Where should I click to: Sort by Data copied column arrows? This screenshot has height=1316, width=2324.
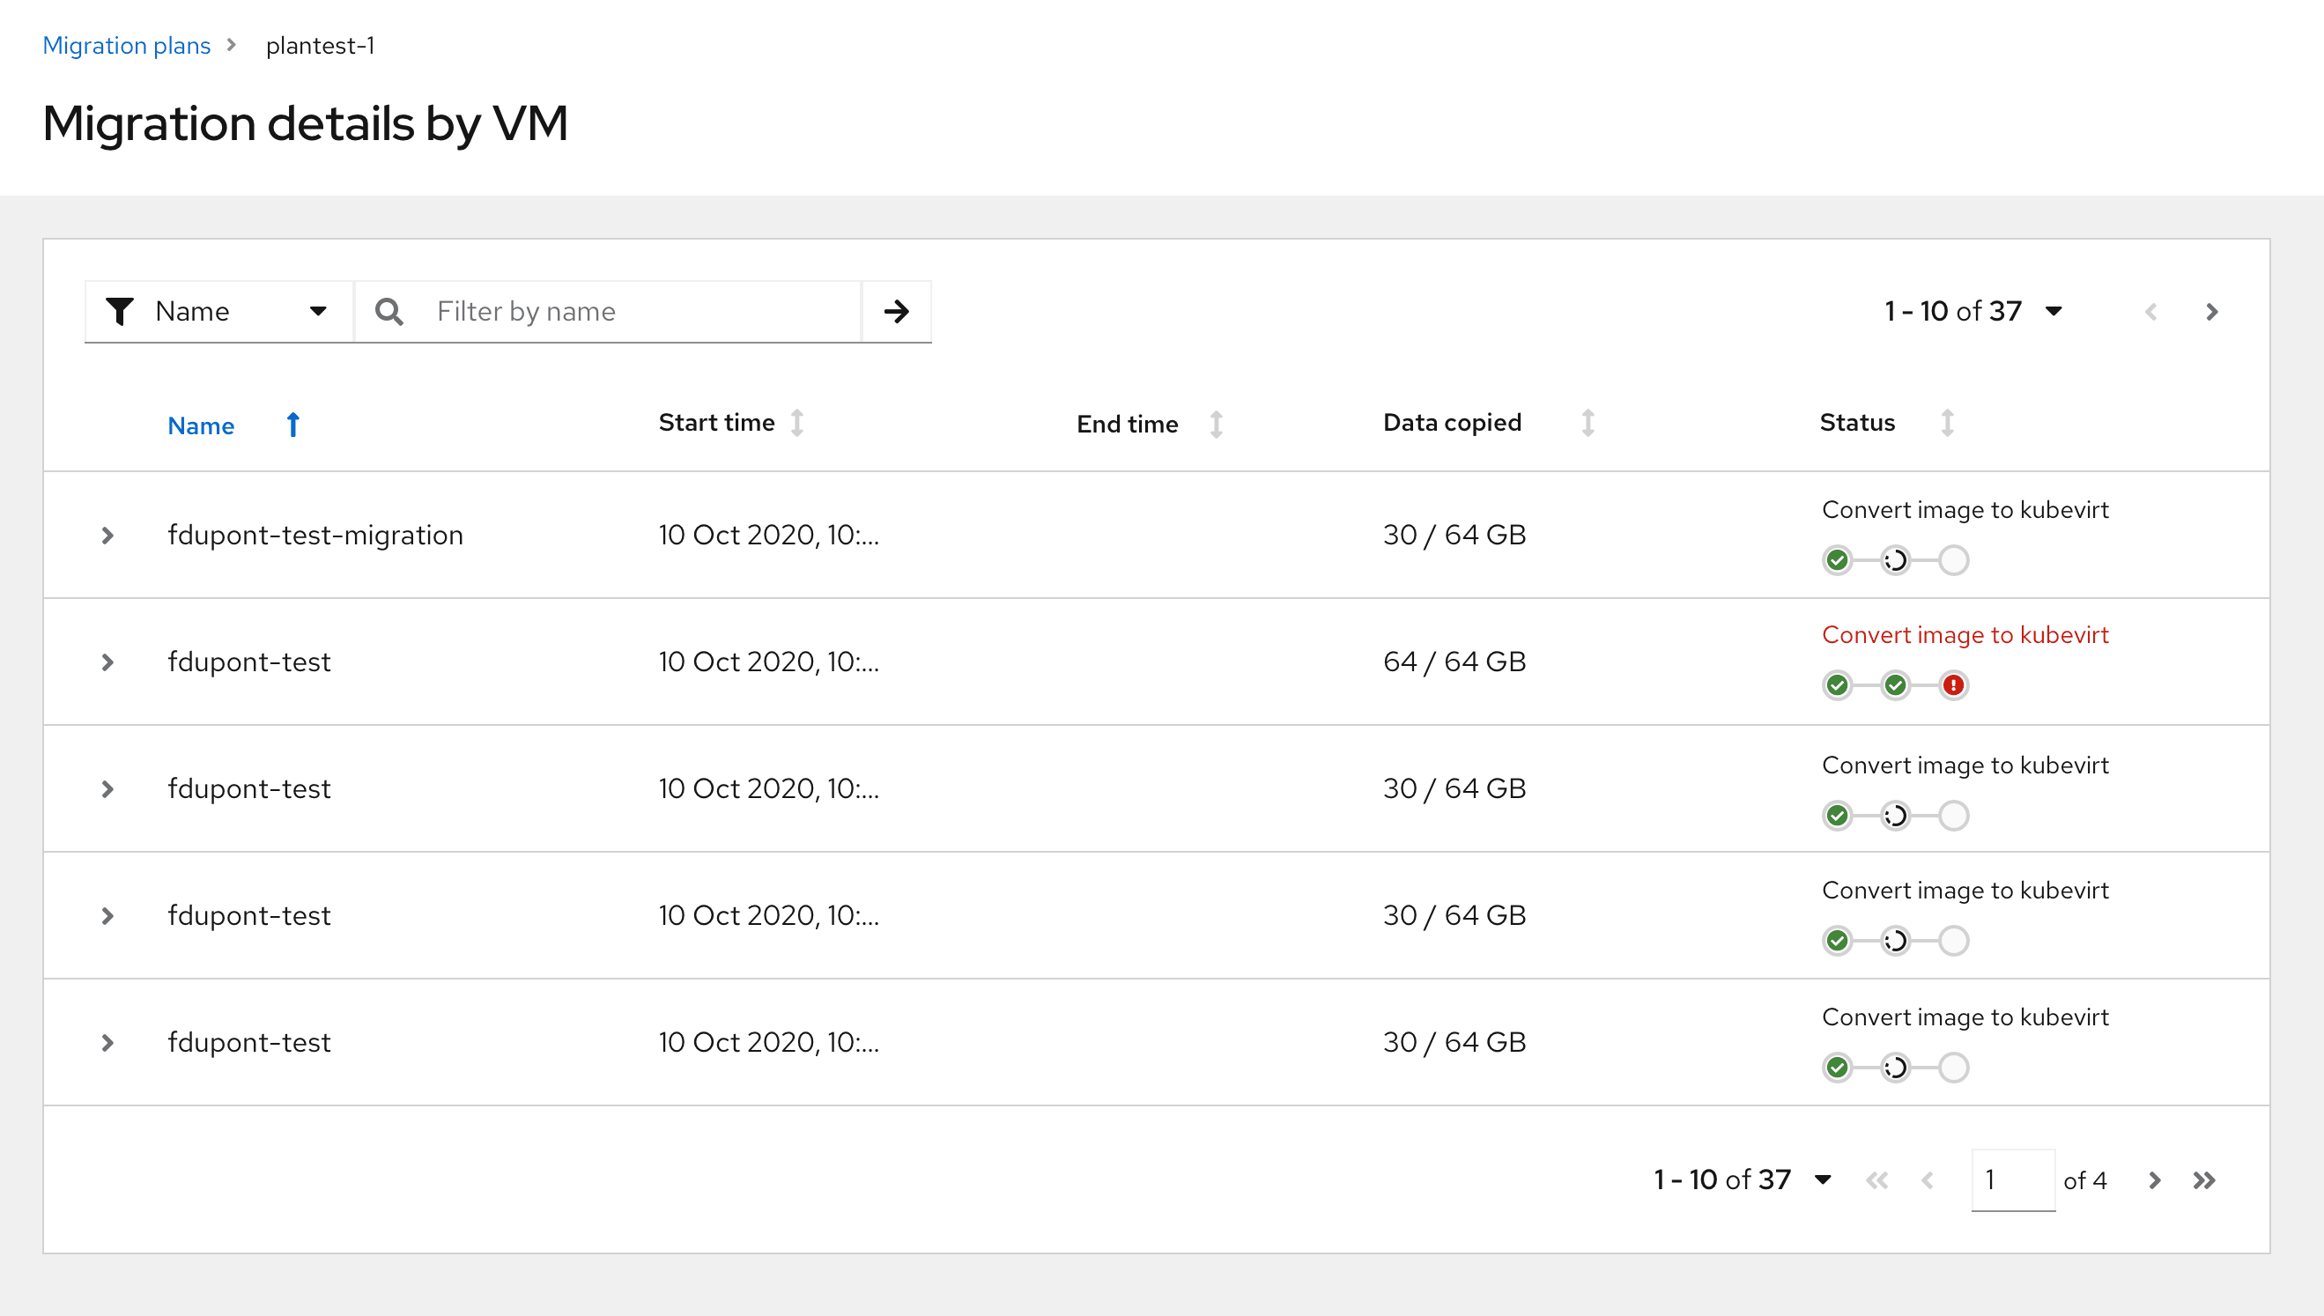pyautogui.click(x=1588, y=423)
